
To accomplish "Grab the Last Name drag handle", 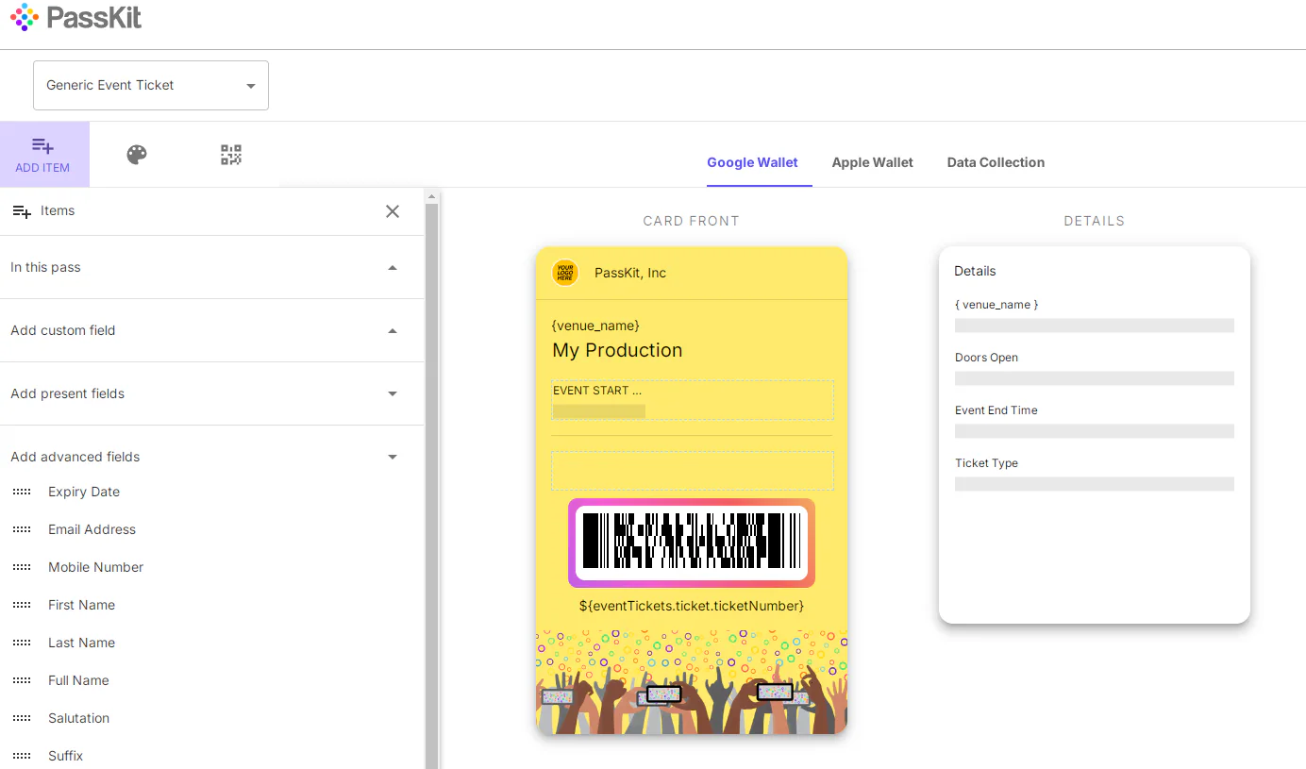I will click(22, 643).
